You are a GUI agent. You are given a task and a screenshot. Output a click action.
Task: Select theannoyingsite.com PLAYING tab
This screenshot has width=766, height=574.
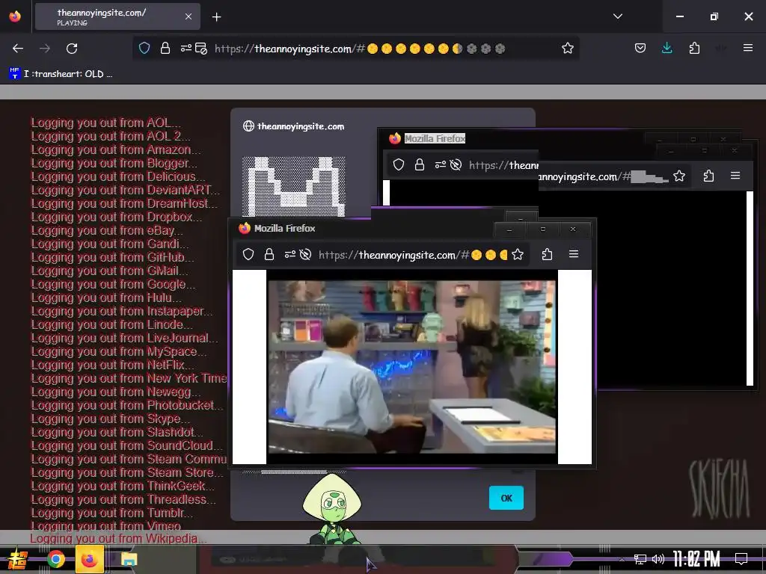point(117,16)
